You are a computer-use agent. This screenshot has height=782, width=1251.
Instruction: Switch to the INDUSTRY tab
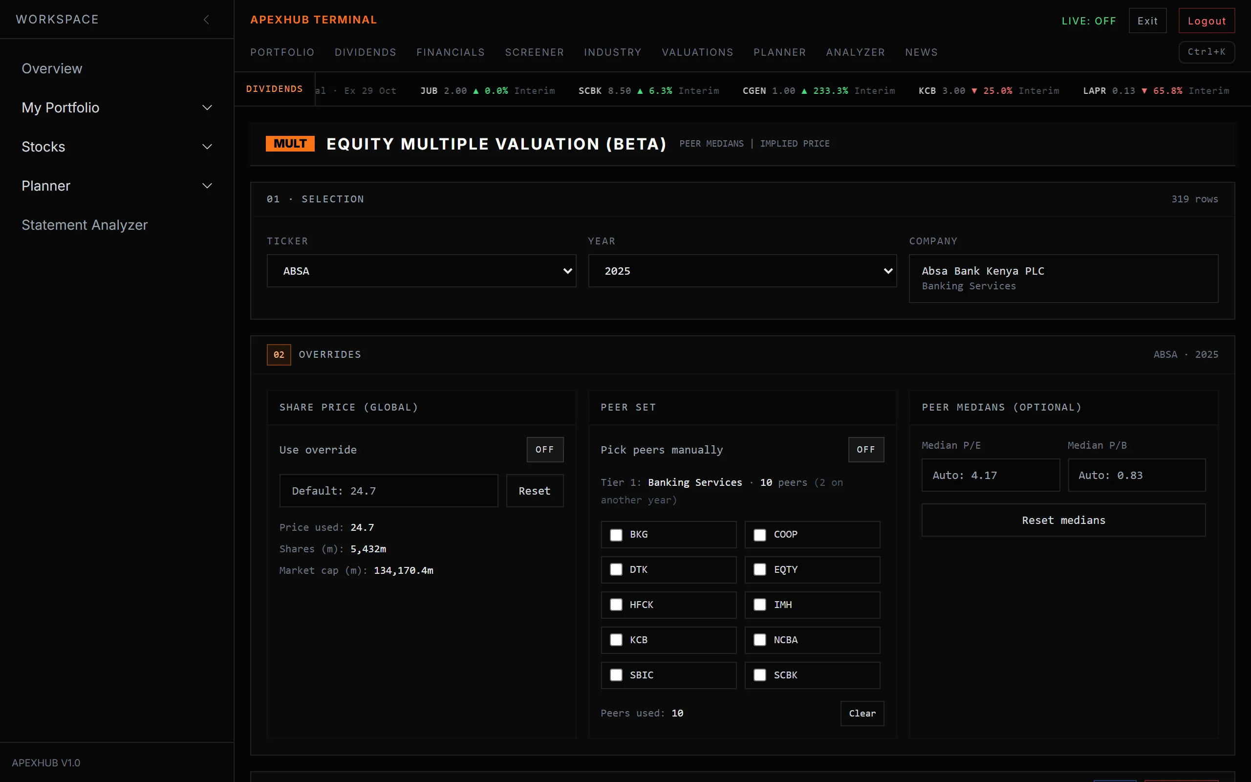(x=613, y=52)
